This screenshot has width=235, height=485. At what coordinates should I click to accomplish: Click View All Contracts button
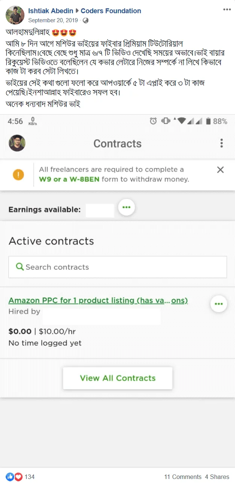pos(118,378)
